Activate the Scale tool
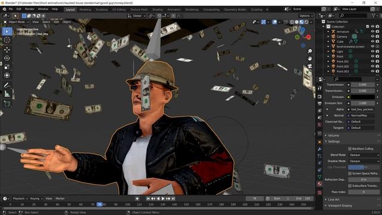 [x=7, y=66]
